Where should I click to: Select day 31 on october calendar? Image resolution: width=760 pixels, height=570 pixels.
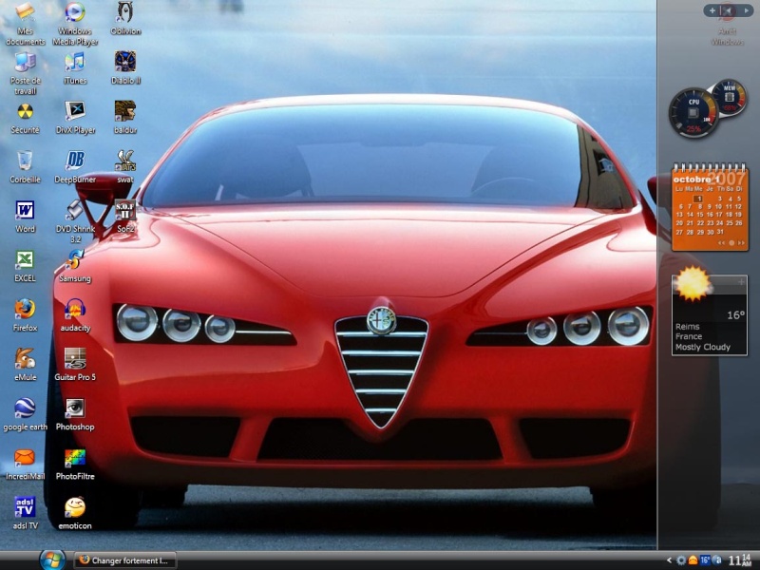point(720,232)
